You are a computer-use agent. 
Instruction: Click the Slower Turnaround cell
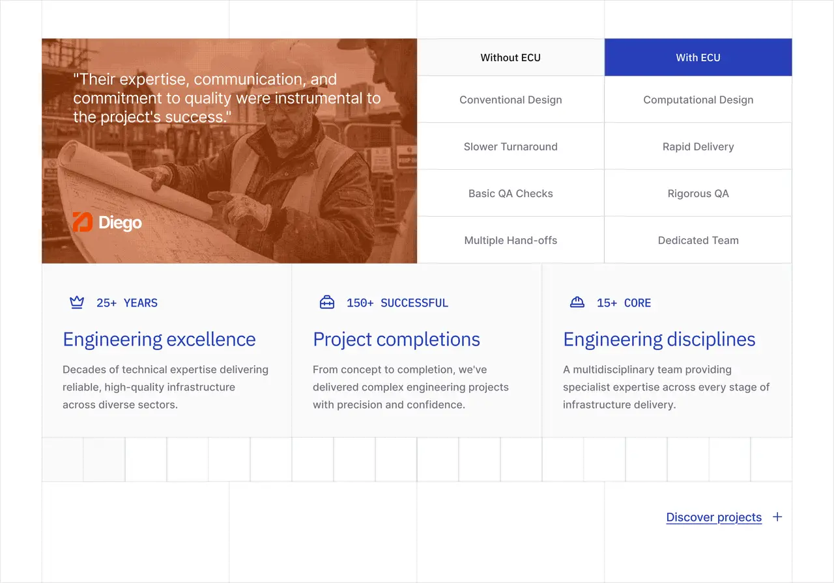(511, 146)
